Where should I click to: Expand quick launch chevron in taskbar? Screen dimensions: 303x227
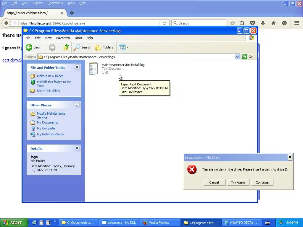click(55, 221)
